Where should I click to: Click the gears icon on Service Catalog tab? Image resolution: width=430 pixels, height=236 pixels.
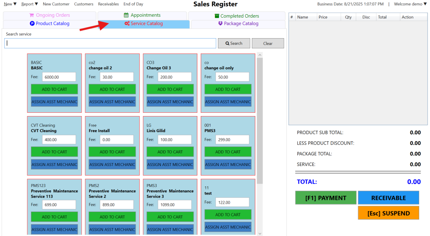click(127, 23)
